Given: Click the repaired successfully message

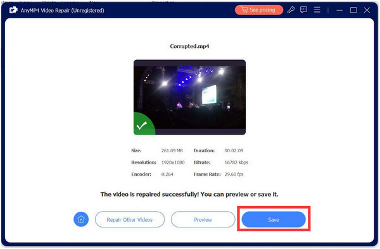Looking at the screenshot, I should [x=189, y=195].
